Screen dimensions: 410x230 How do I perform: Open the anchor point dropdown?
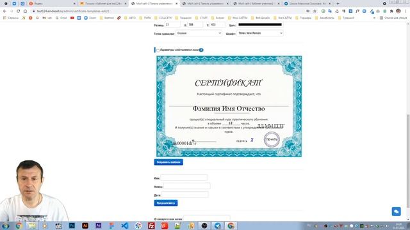pos(199,33)
